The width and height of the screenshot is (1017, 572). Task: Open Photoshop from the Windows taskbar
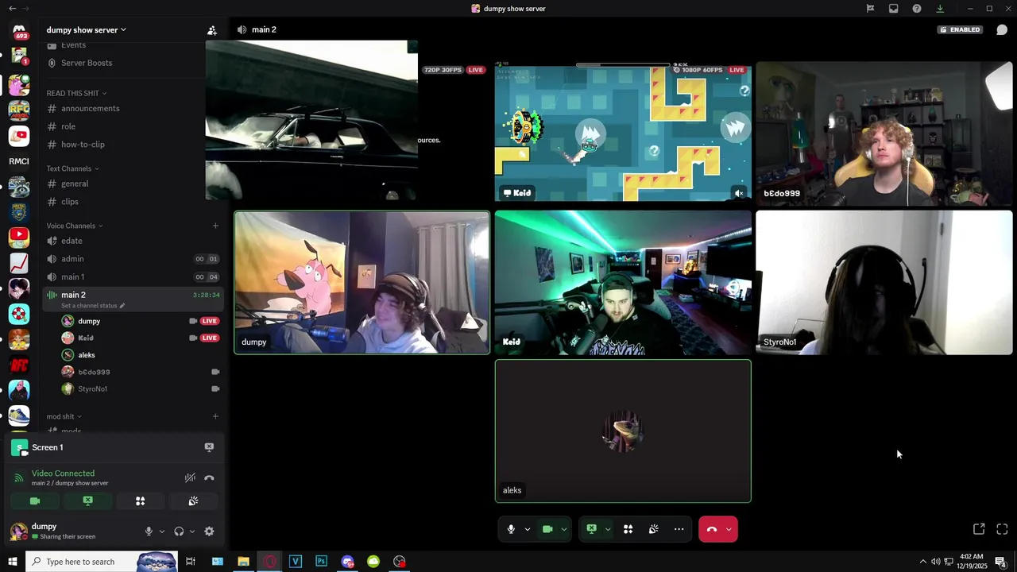click(321, 562)
